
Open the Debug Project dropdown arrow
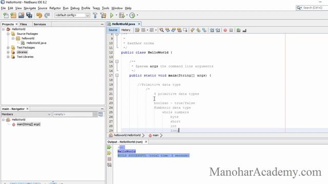pos(127,15)
